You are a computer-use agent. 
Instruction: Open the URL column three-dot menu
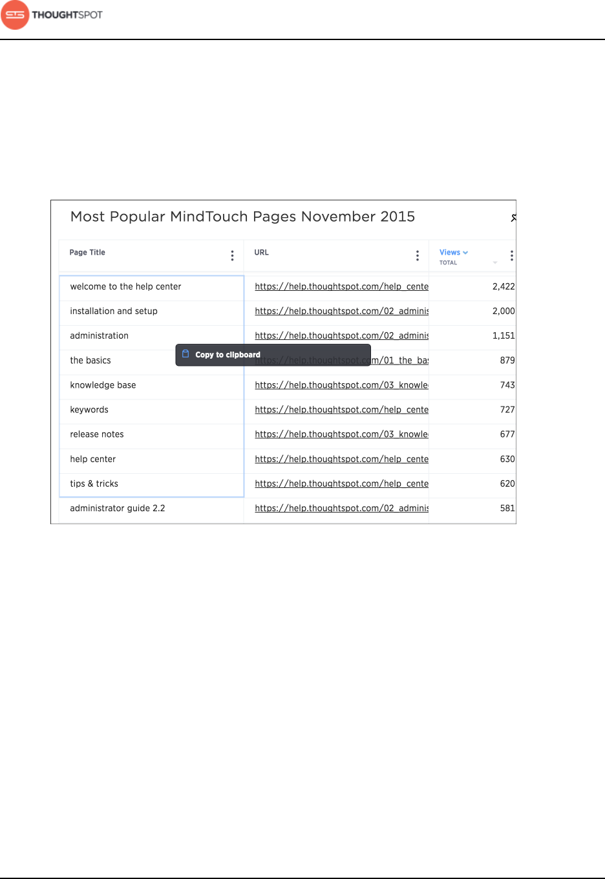coord(418,256)
